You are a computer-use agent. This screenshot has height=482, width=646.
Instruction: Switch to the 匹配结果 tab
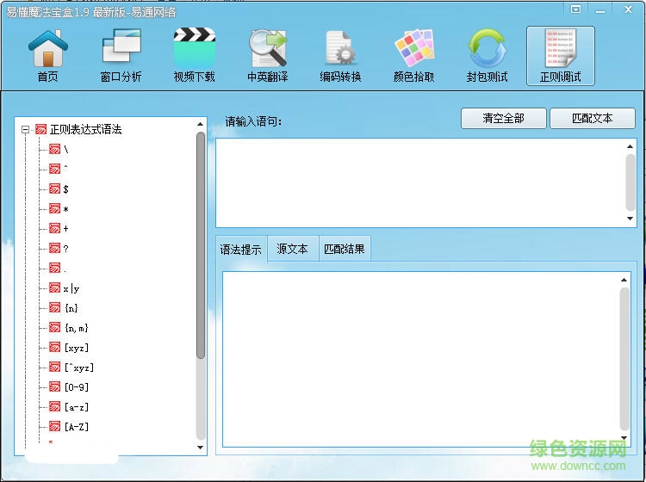[x=345, y=249]
